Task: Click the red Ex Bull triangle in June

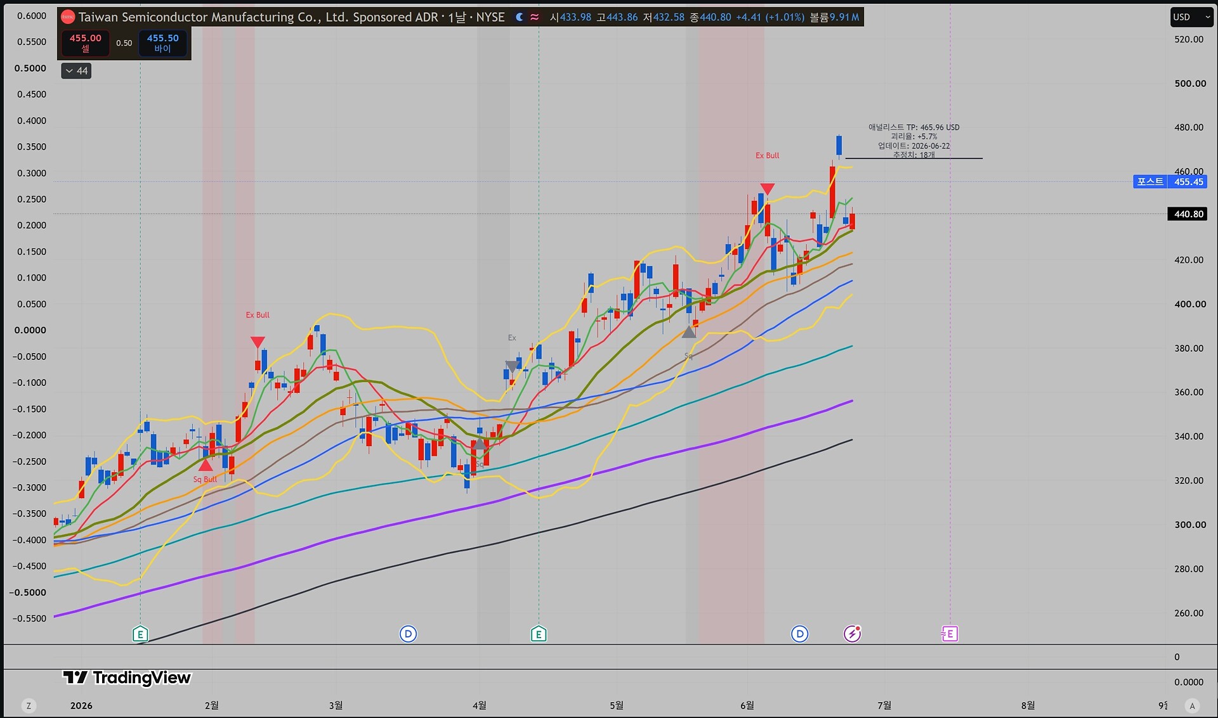Action: click(768, 189)
